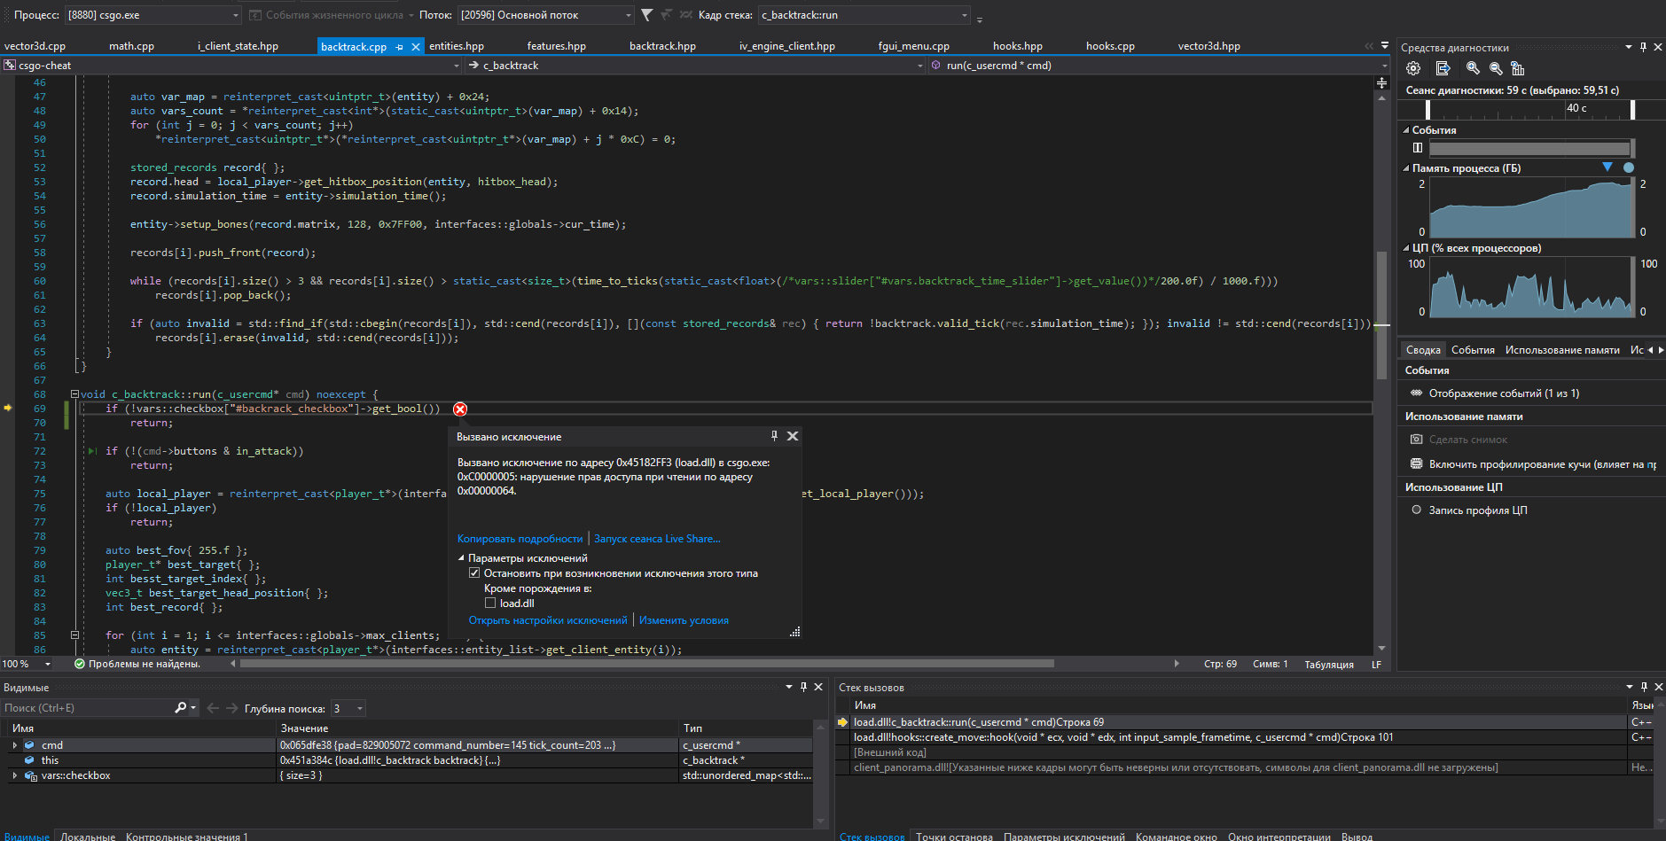Open the stack frame c_backtrack::run dropdown
The width and height of the screenshot is (1666, 841).
965,15
